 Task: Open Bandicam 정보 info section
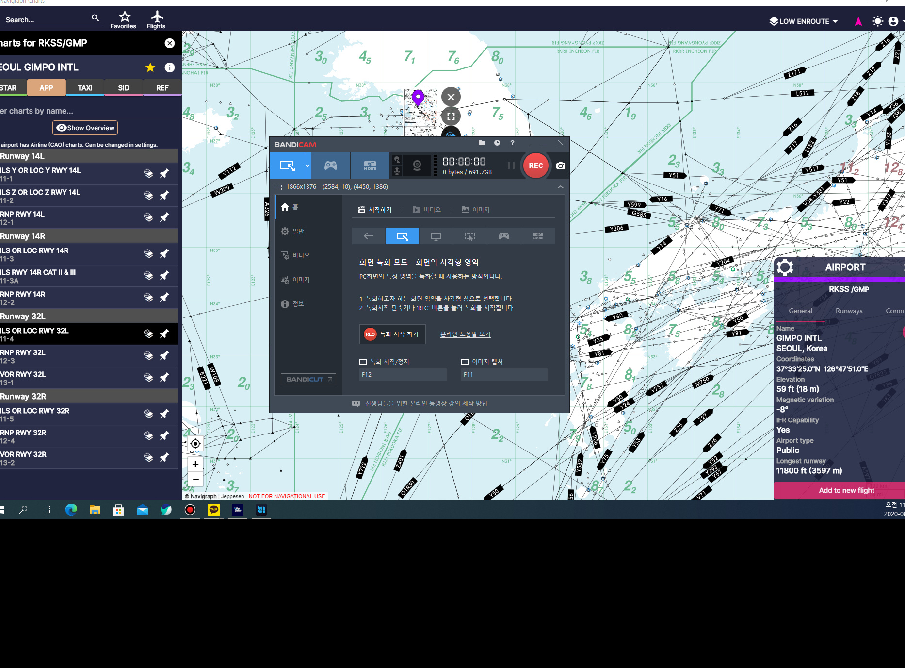(308, 304)
